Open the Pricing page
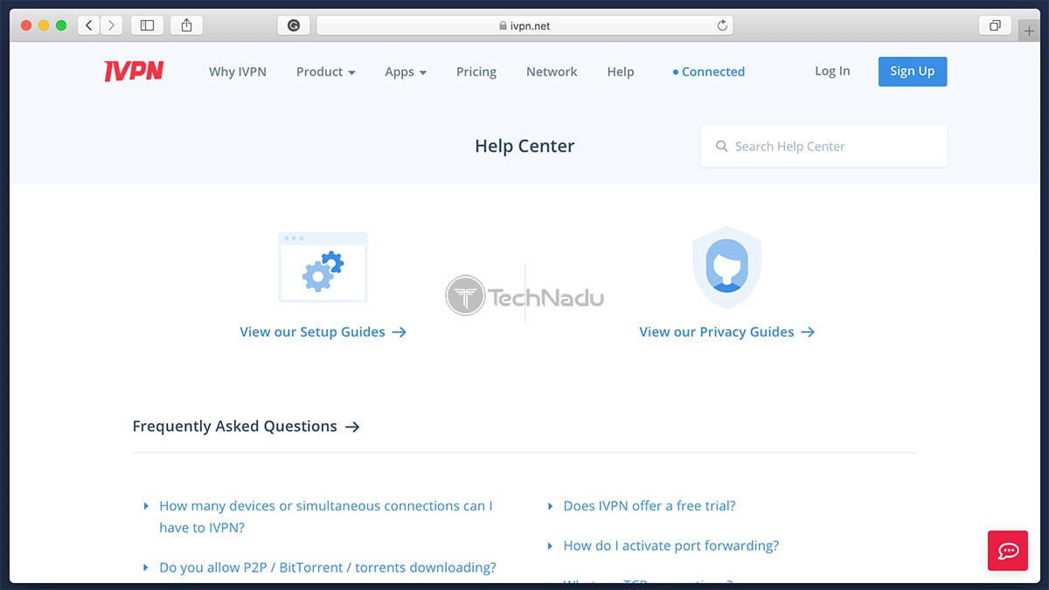 coord(476,72)
